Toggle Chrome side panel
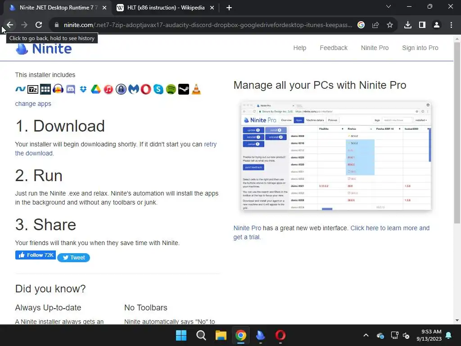The image size is (461, 346). pos(422,25)
